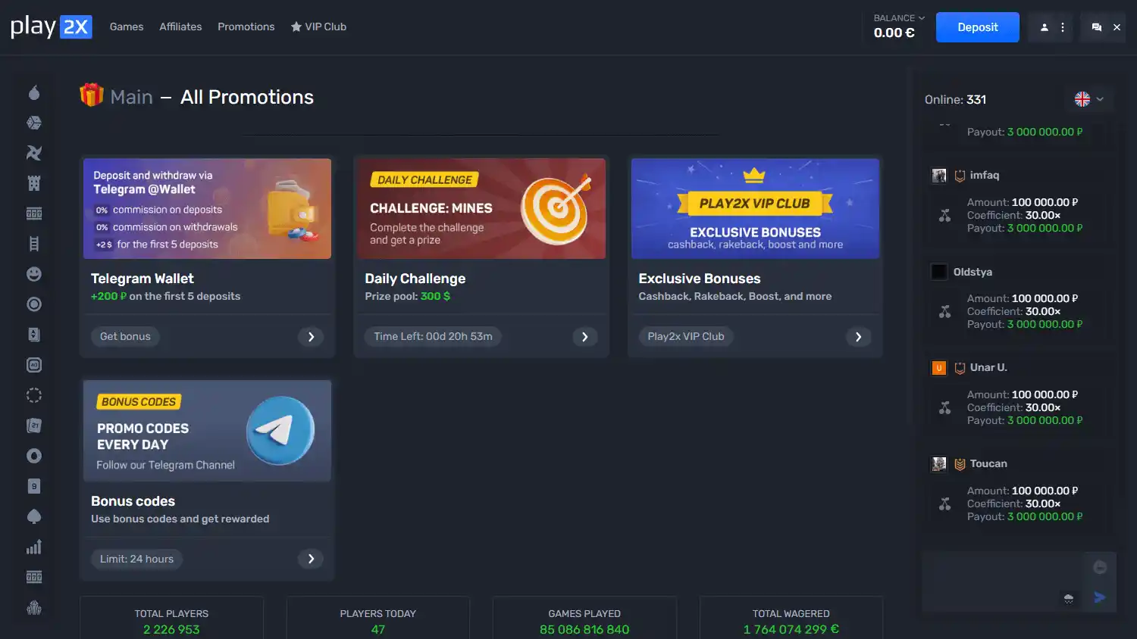Open the Telegram @Wallet banner image
The height and width of the screenshot is (639, 1137).
(x=207, y=208)
